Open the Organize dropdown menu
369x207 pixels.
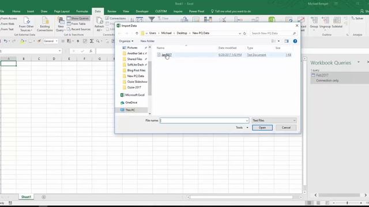pyautogui.click(x=126, y=41)
